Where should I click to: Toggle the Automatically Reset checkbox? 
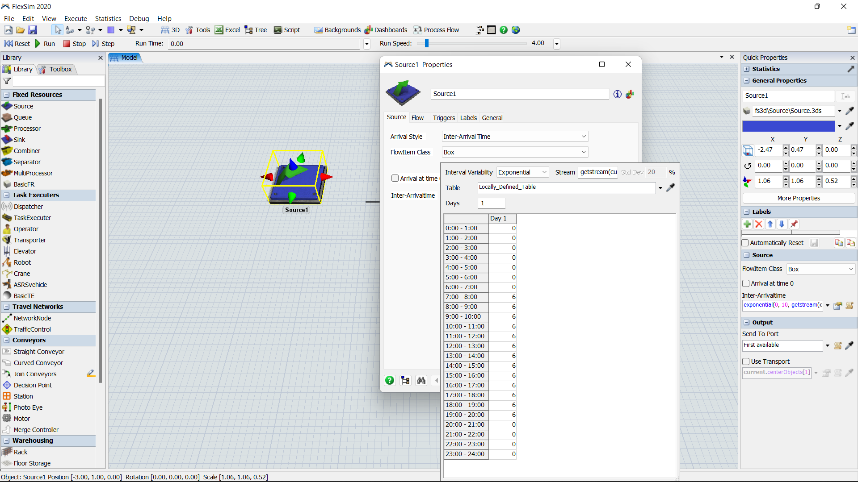(745, 243)
